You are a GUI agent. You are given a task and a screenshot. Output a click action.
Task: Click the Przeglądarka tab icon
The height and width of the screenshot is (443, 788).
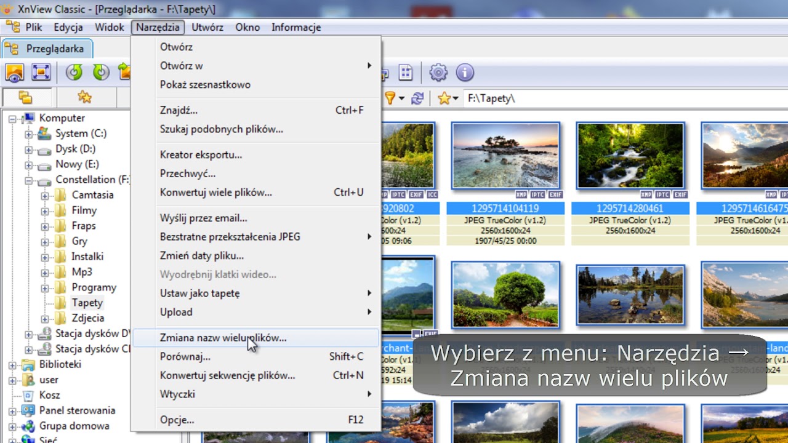tap(11, 49)
